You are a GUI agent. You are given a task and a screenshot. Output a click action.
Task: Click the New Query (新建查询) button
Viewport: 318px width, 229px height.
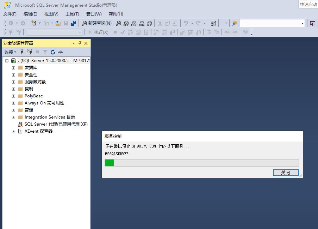pos(96,23)
